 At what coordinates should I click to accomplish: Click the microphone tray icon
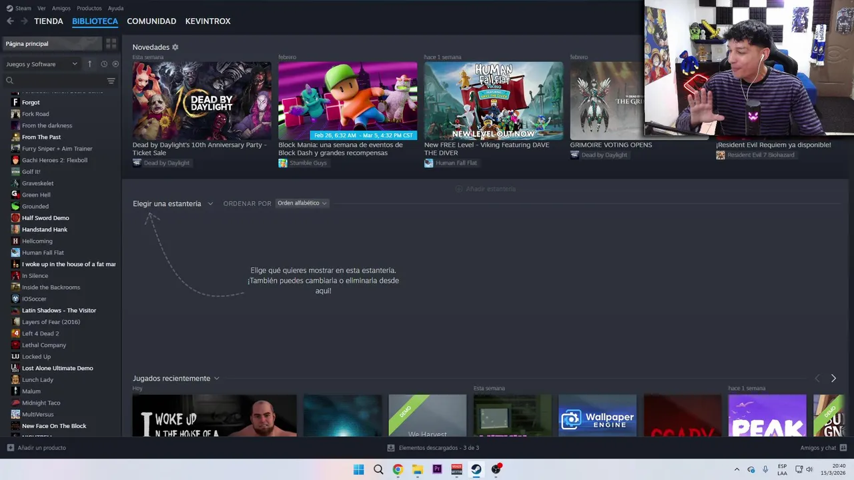[x=765, y=469]
